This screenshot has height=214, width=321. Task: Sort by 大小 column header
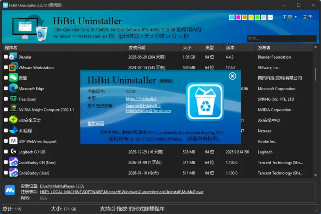pos(192,48)
